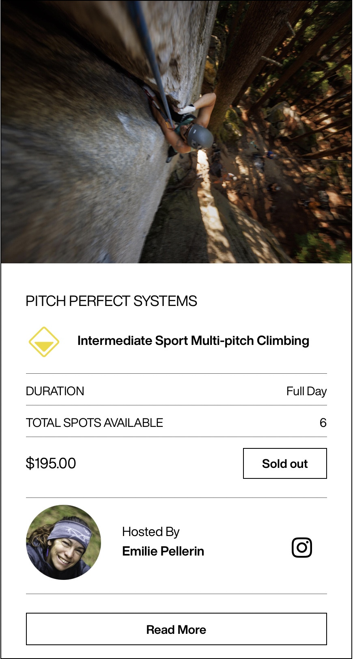Select the Total Spots Available label
This screenshot has height=659, width=353.
pos(95,423)
